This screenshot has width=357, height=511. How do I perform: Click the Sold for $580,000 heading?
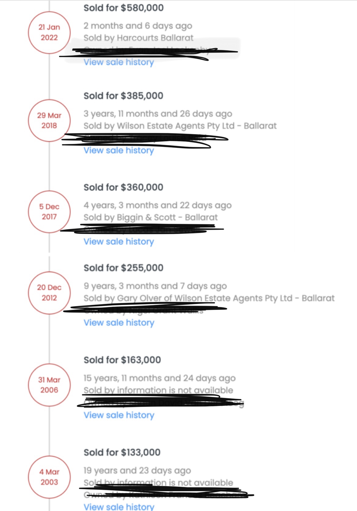(x=124, y=8)
